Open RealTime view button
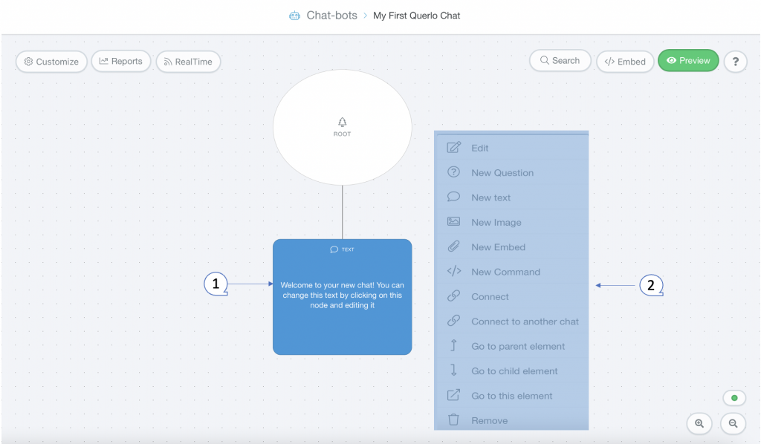761x444 pixels. click(188, 62)
